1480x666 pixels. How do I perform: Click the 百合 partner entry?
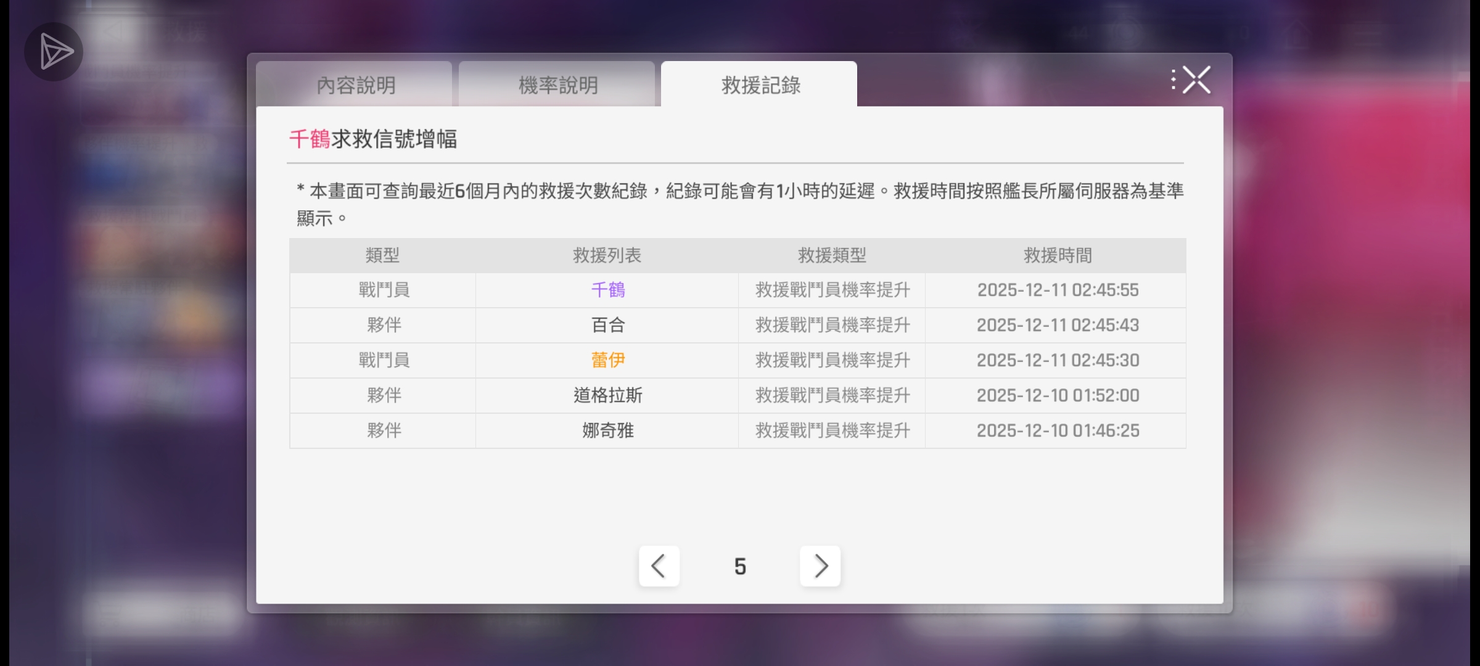pyautogui.click(x=607, y=325)
